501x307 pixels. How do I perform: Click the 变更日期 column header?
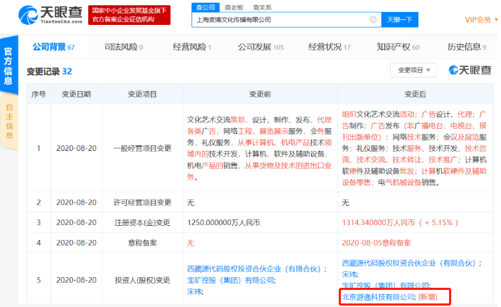coord(76,94)
